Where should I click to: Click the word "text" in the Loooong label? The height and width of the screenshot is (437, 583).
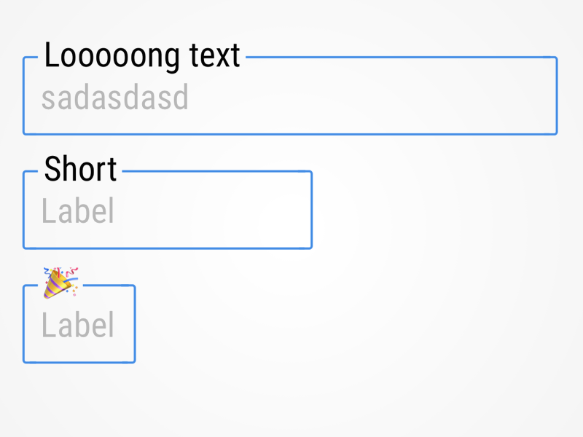pos(214,56)
